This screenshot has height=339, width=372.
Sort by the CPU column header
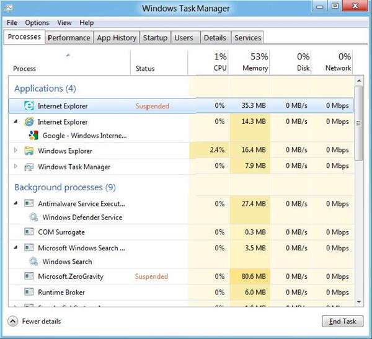pos(208,63)
